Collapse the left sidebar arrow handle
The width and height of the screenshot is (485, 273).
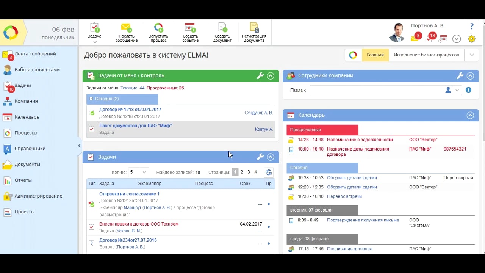click(79, 146)
